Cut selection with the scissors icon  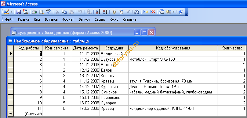point(57,12)
